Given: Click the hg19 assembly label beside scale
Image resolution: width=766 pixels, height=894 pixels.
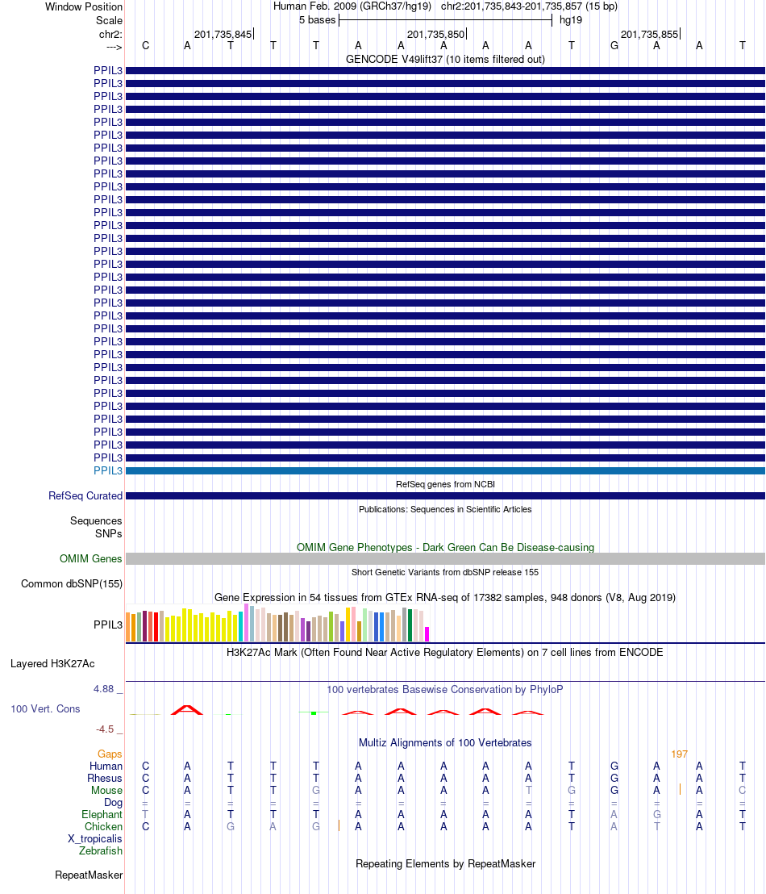Looking at the screenshot, I should 571,20.
